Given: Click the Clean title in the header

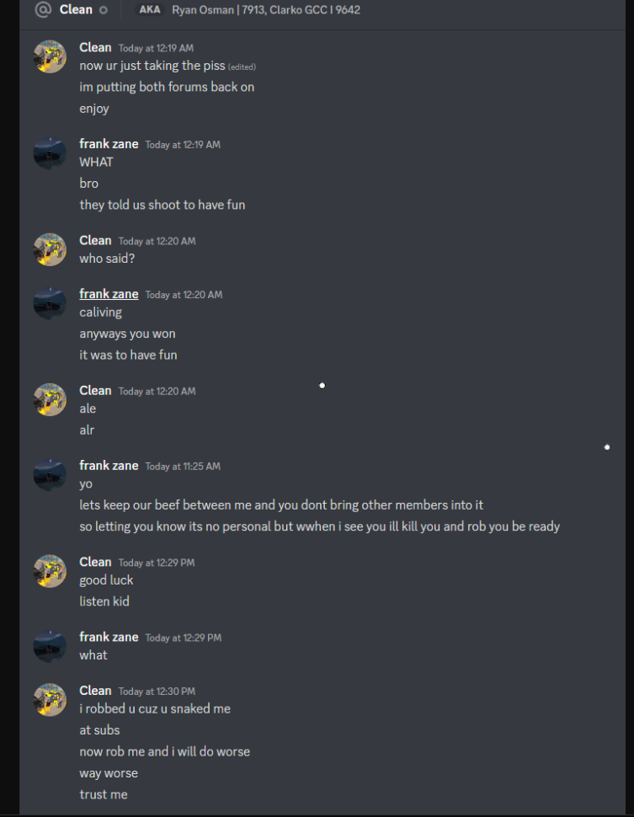Looking at the screenshot, I should coord(76,9).
